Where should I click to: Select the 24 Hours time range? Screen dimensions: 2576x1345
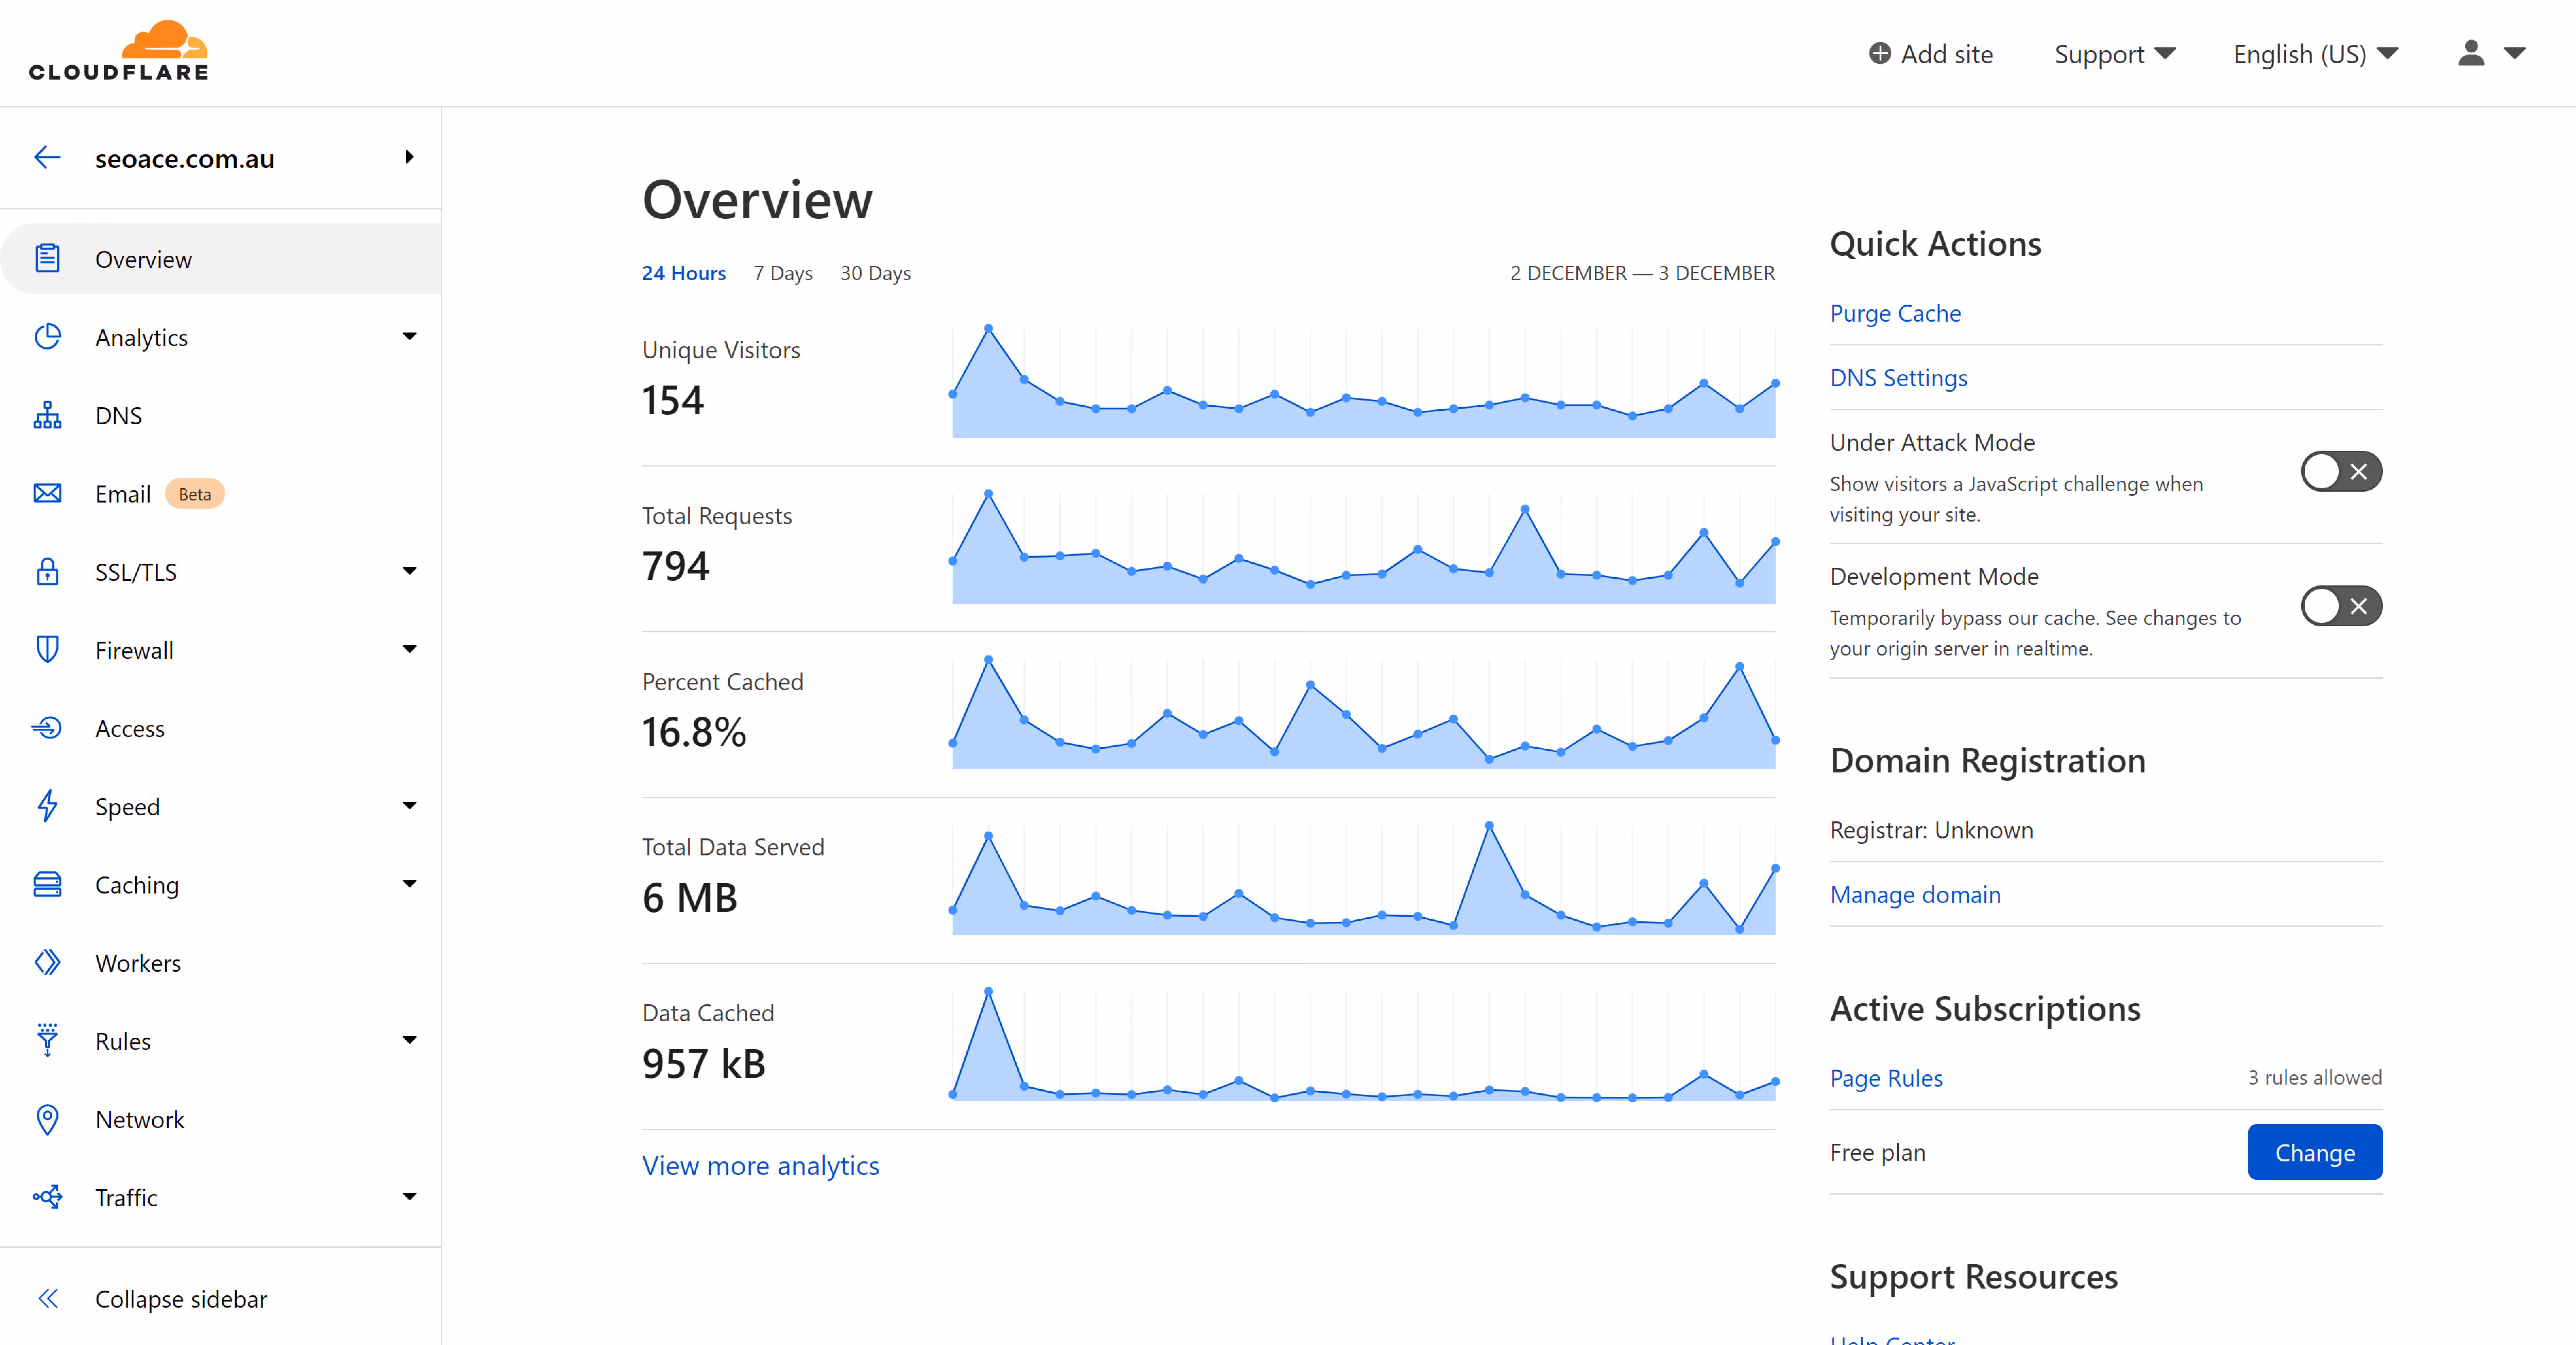684,273
